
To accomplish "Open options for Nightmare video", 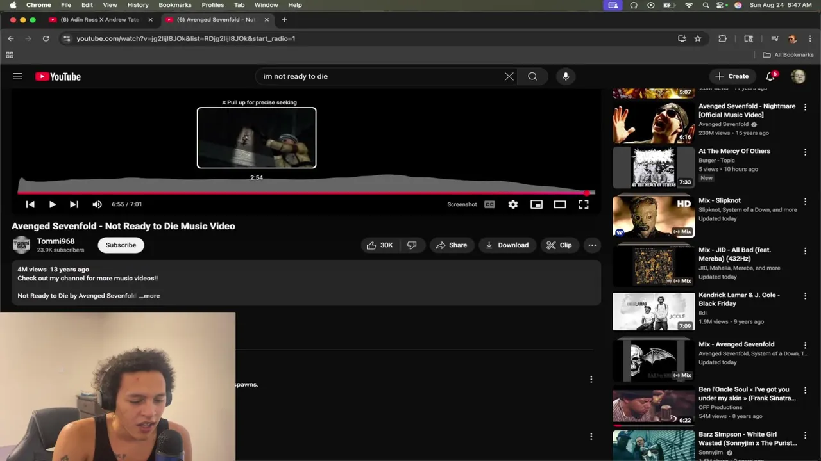I will point(805,108).
